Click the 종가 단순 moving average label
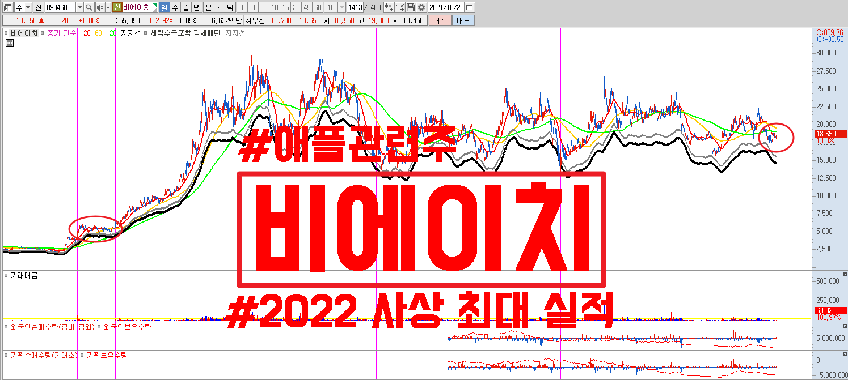This screenshot has height=380, width=848. click(x=61, y=33)
